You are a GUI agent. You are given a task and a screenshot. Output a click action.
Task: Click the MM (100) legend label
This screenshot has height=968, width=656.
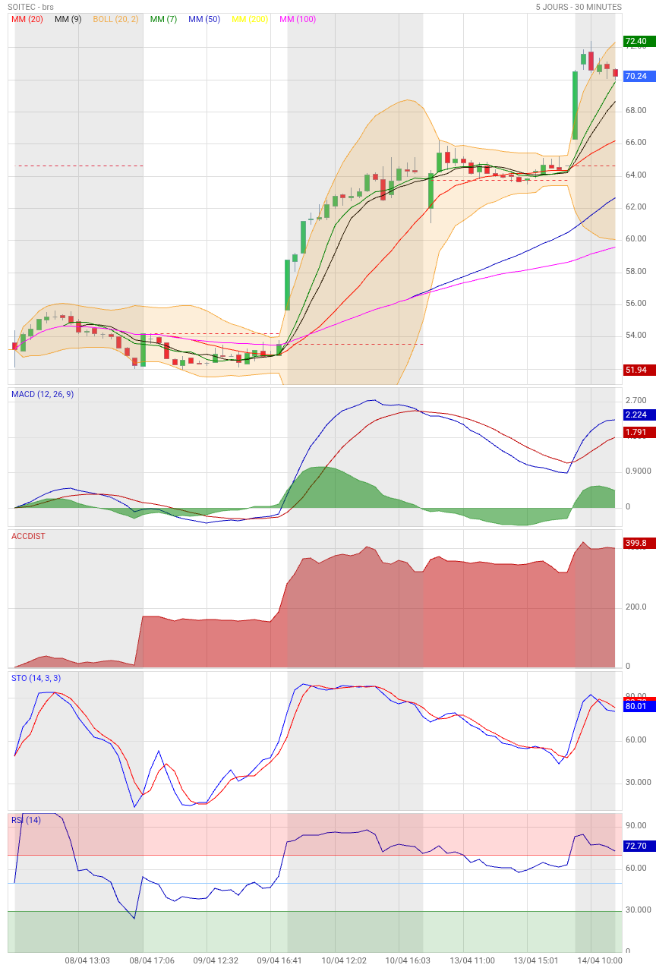pos(298,19)
